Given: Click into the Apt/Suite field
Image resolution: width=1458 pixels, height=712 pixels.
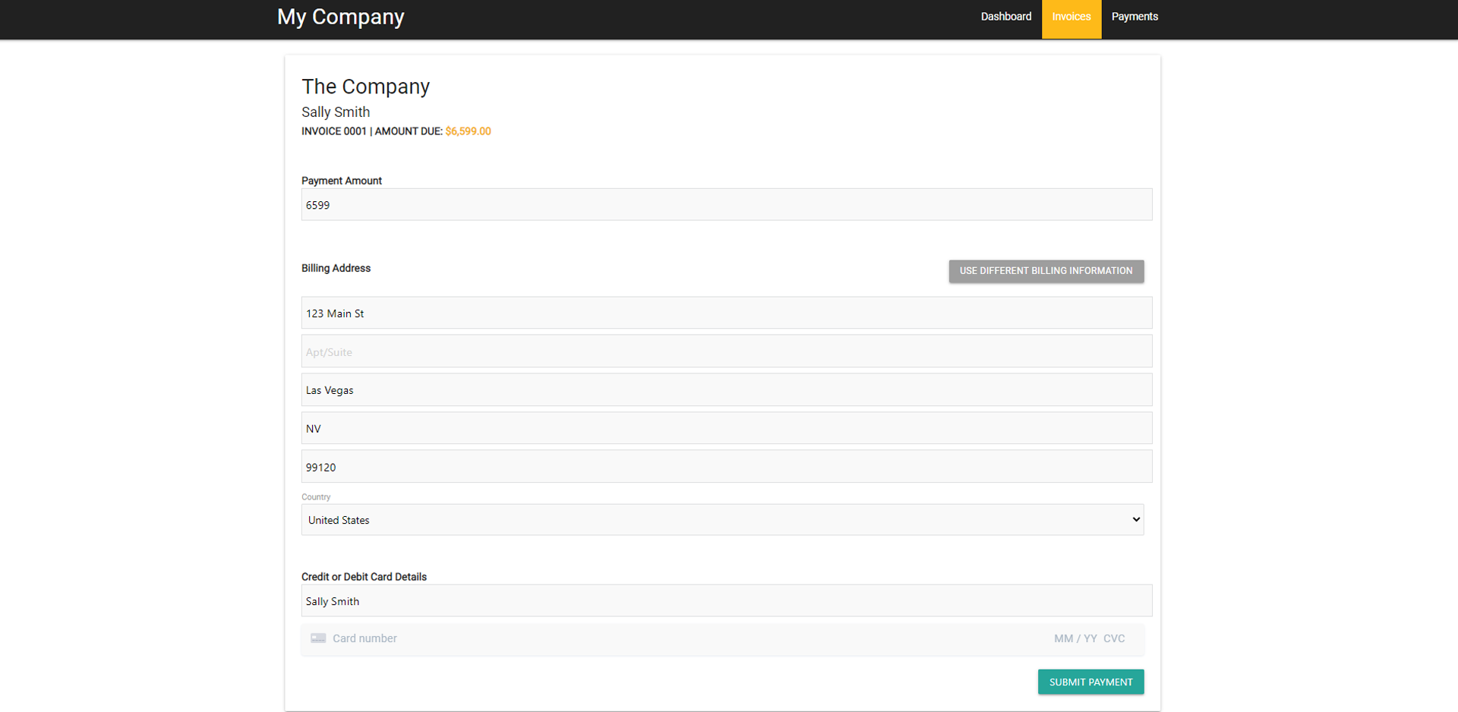Looking at the screenshot, I should click(726, 351).
